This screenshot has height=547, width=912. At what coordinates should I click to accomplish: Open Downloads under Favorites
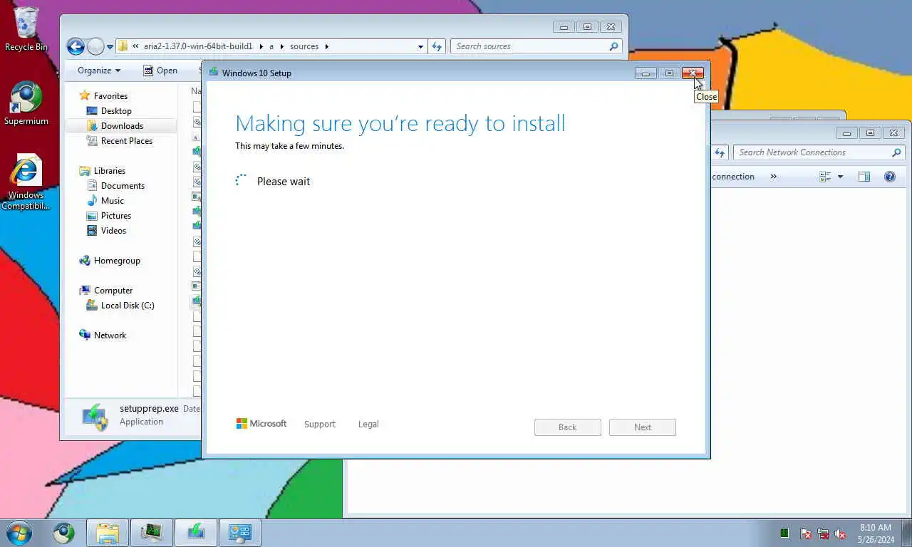tap(122, 125)
